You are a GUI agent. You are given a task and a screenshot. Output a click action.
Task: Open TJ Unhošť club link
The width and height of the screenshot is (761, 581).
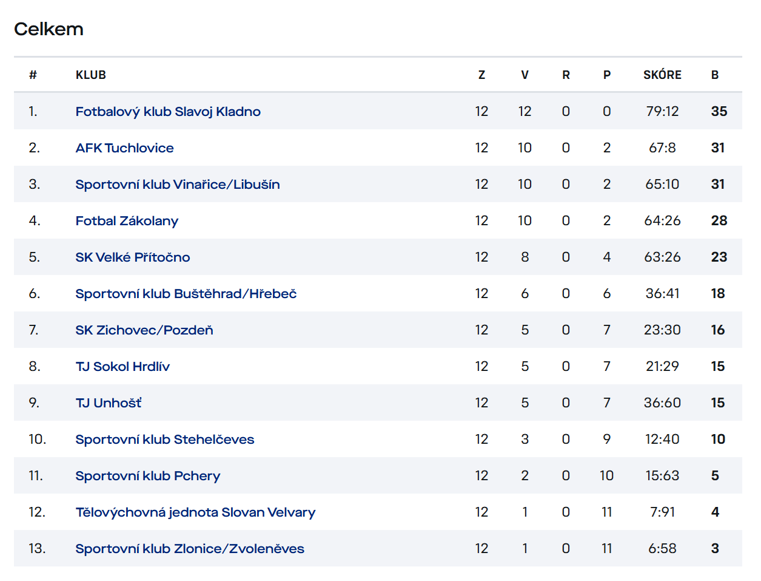pyautogui.click(x=109, y=403)
